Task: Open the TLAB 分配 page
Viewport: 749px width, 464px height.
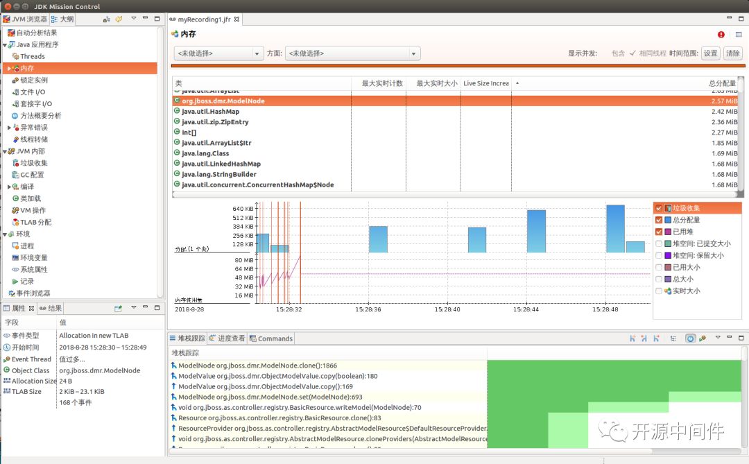Action: [35, 222]
